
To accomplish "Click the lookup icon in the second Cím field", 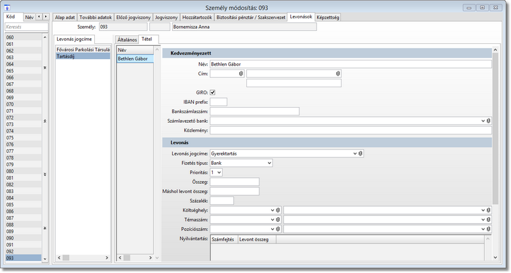I will tap(337, 73).
